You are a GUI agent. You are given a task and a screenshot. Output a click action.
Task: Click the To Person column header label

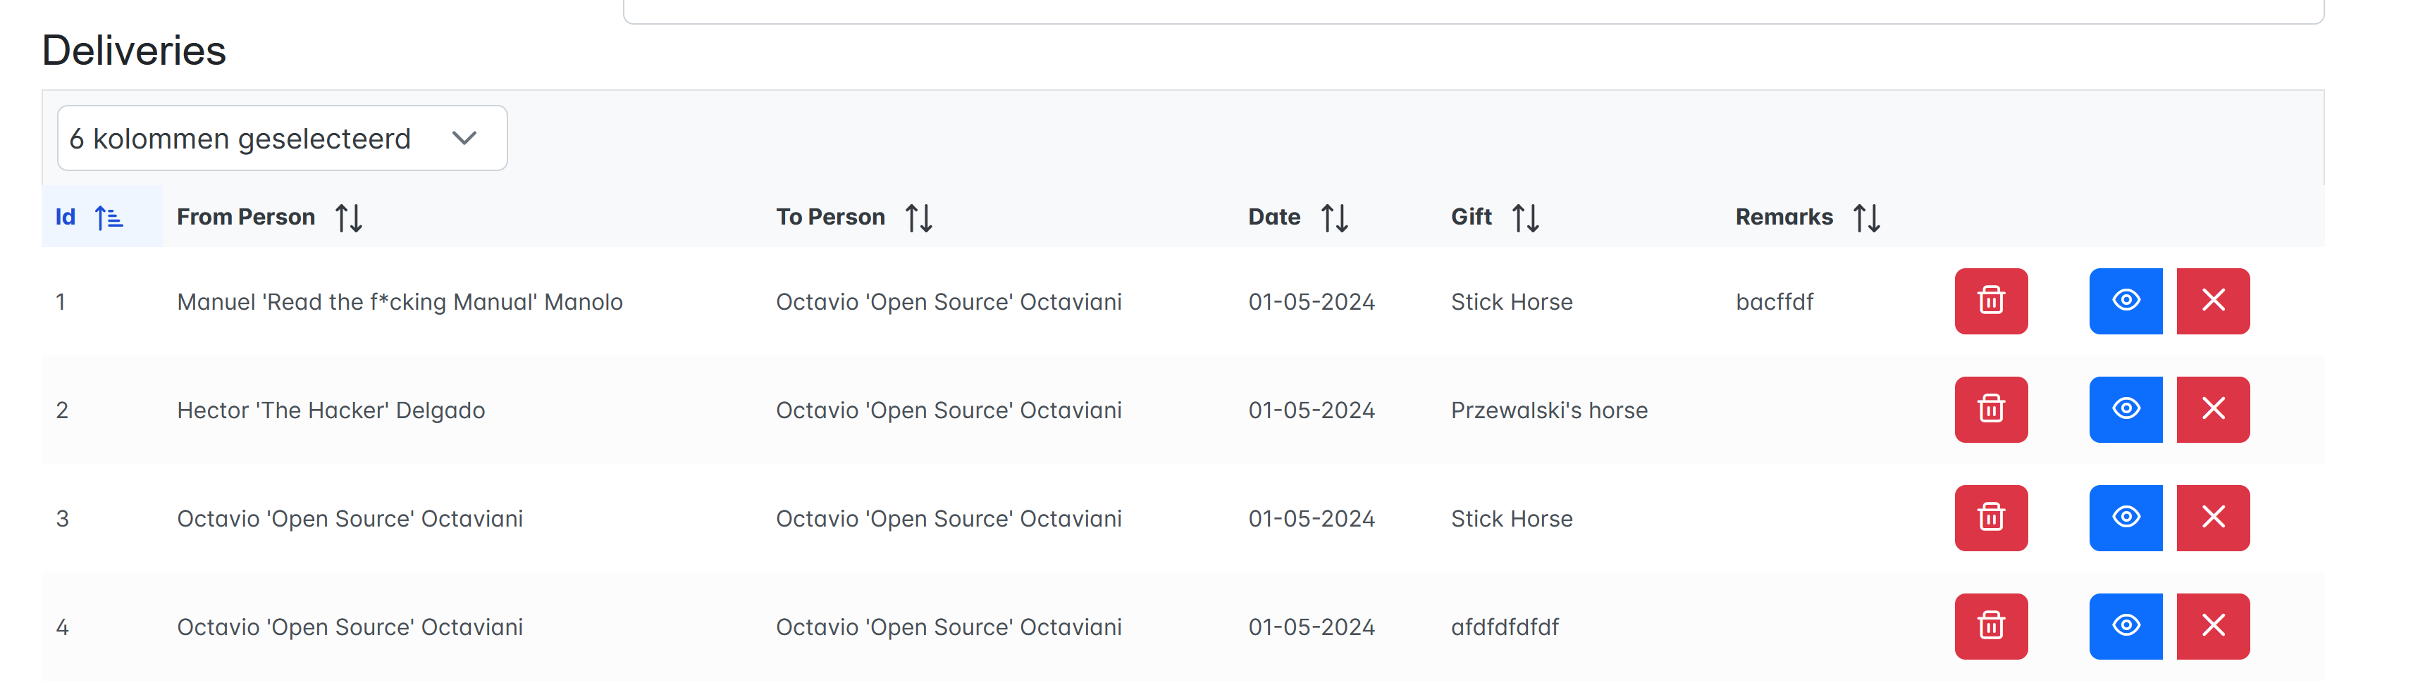tap(829, 216)
